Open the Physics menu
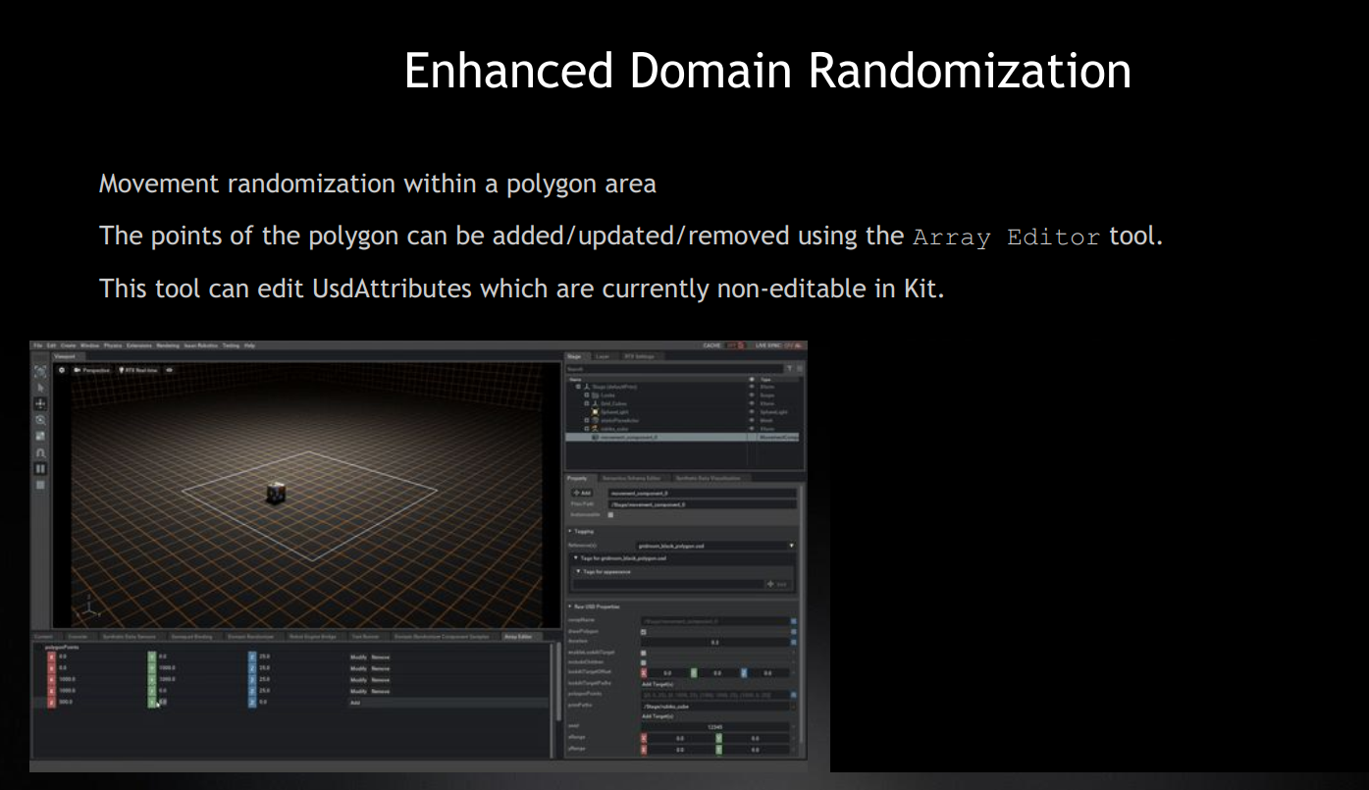 pyautogui.click(x=113, y=345)
